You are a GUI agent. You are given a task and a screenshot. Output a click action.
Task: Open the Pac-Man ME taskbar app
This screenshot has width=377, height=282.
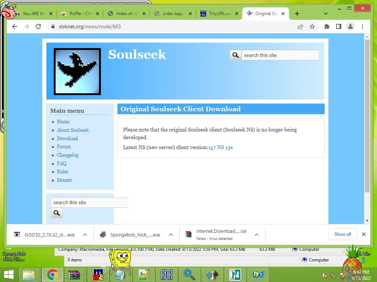(x=98, y=275)
